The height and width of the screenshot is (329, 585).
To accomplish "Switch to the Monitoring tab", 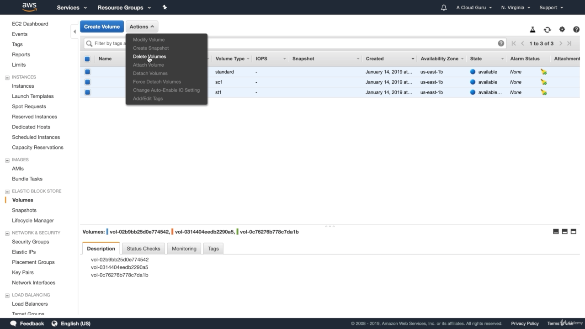I will [x=184, y=249].
